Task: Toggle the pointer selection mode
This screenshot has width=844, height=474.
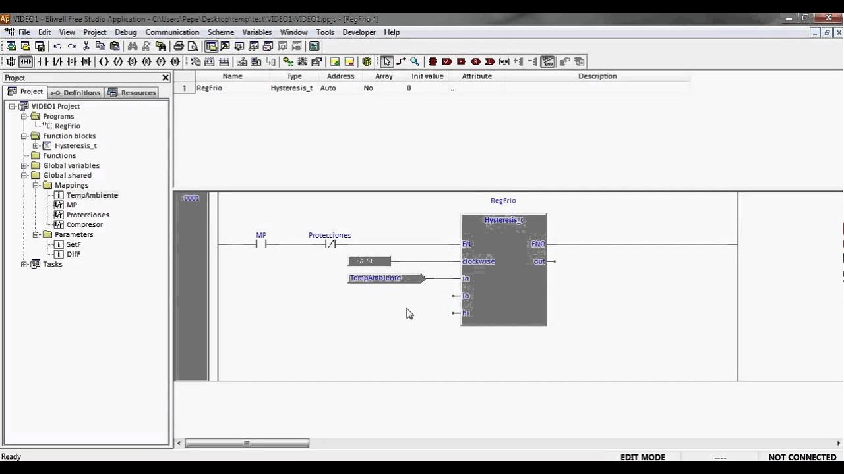Action: tap(387, 61)
